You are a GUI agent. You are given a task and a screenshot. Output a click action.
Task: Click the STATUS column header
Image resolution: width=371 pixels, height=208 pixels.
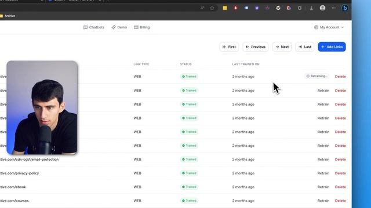click(185, 64)
